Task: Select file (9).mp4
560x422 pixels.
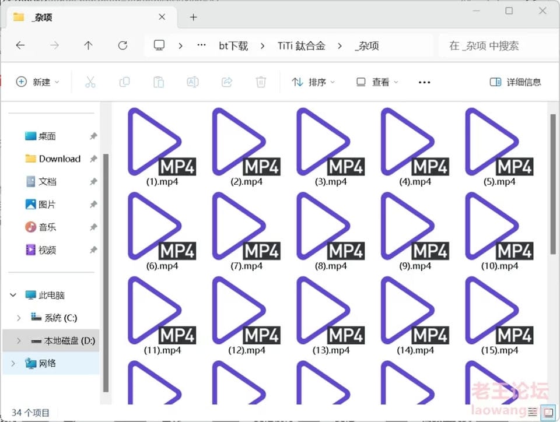Action: [x=415, y=231]
